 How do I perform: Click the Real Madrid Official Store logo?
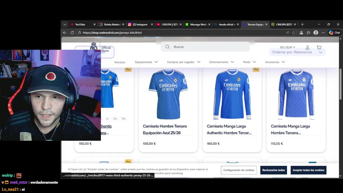tap(100, 48)
